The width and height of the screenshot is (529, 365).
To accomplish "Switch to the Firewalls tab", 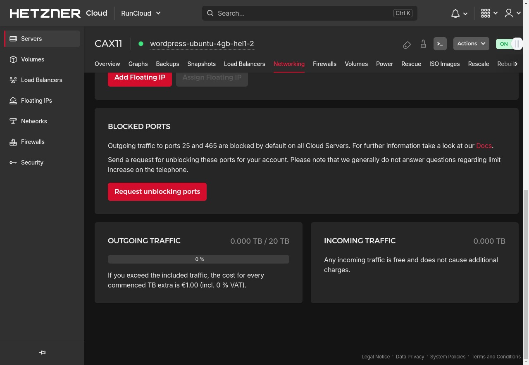I will click(324, 64).
